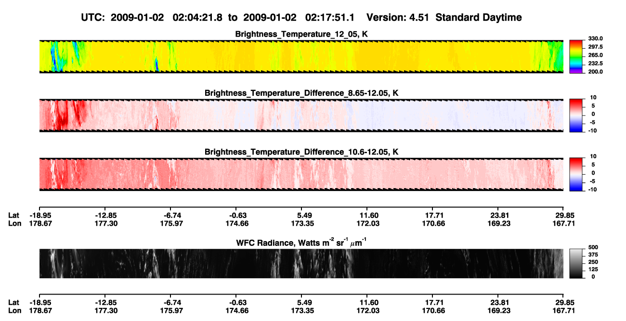Click the red-blue colorbar of the 8.65-12.05 panel

pyautogui.click(x=576, y=115)
